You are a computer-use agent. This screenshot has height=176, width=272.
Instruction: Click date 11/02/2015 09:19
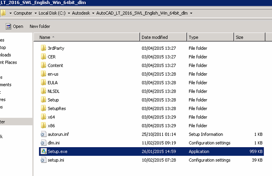click(159, 143)
